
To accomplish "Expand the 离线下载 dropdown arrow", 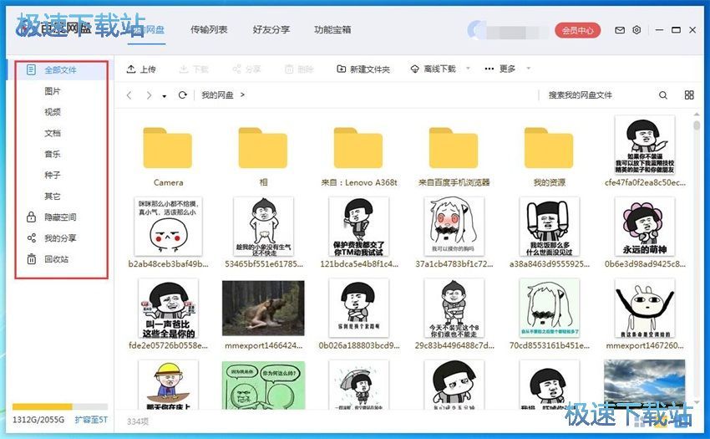I will click(468, 69).
